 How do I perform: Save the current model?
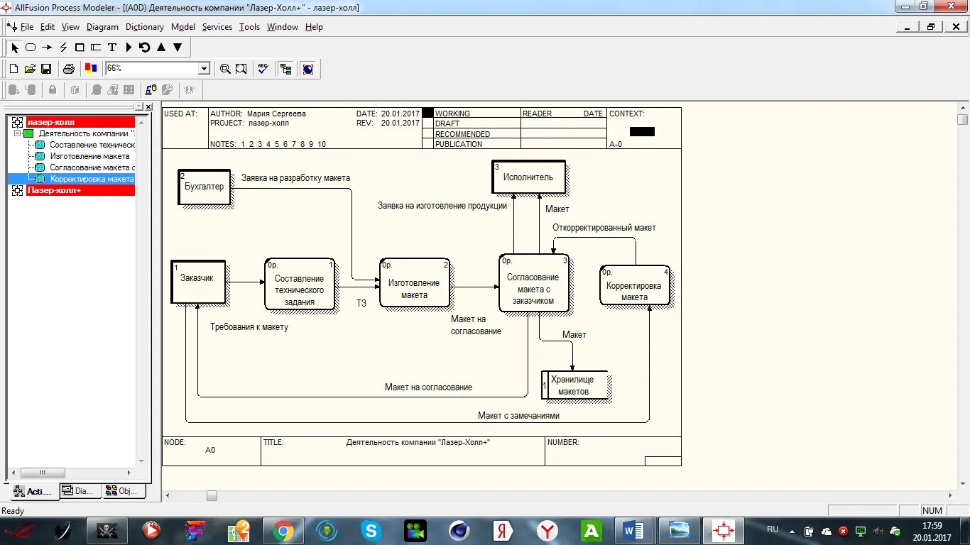(x=46, y=69)
